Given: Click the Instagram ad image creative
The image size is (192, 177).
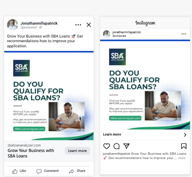Looking at the screenshot, I should 145,85.
